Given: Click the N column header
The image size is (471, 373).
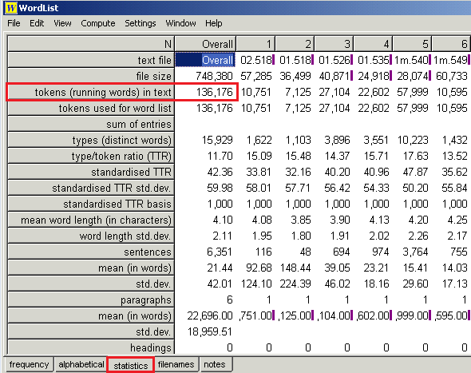Looking at the screenshot, I should (91, 44).
